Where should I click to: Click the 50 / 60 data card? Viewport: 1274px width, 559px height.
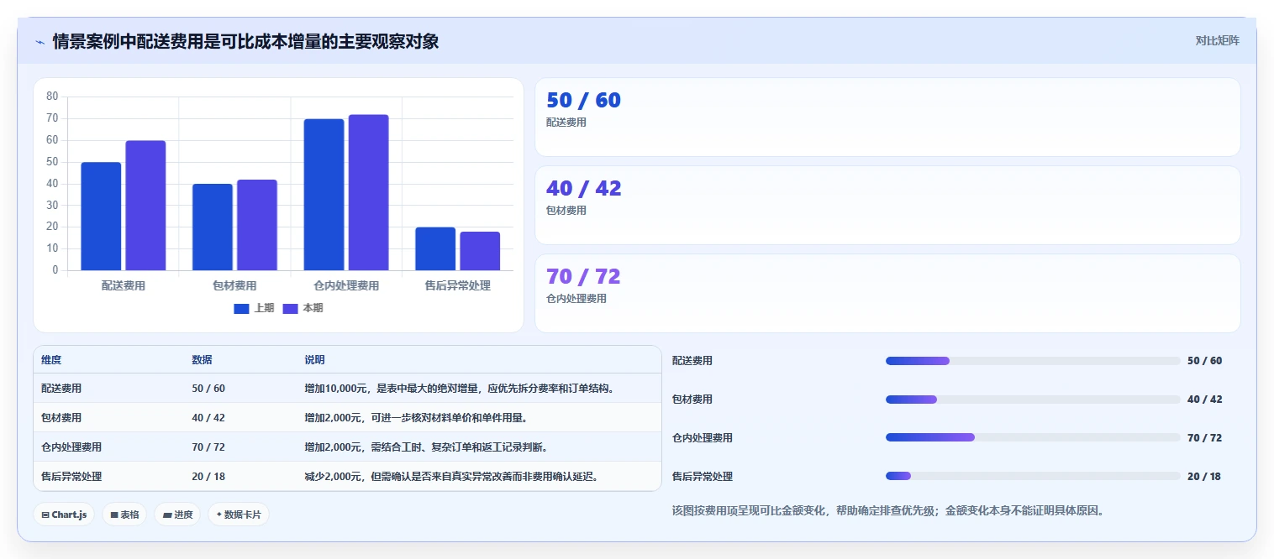coord(887,118)
